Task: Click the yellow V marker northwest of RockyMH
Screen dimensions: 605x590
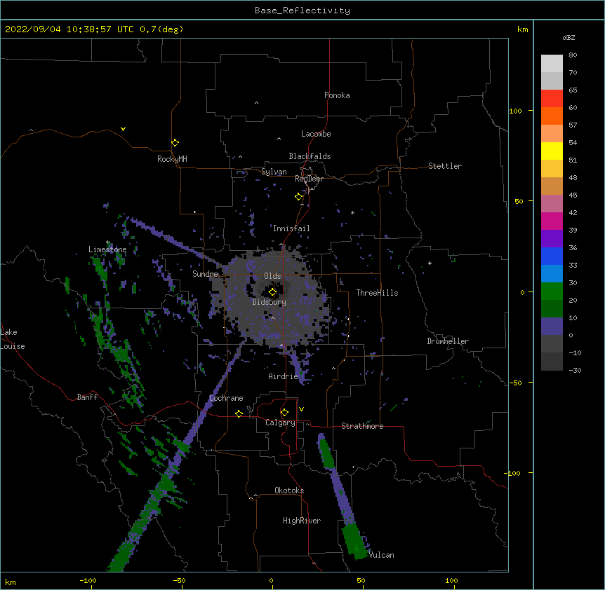Action: pyautogui.click(x=123, y=129)
